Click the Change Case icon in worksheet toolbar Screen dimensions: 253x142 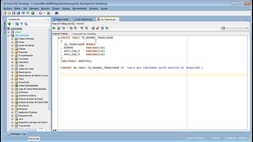point(107,28)
